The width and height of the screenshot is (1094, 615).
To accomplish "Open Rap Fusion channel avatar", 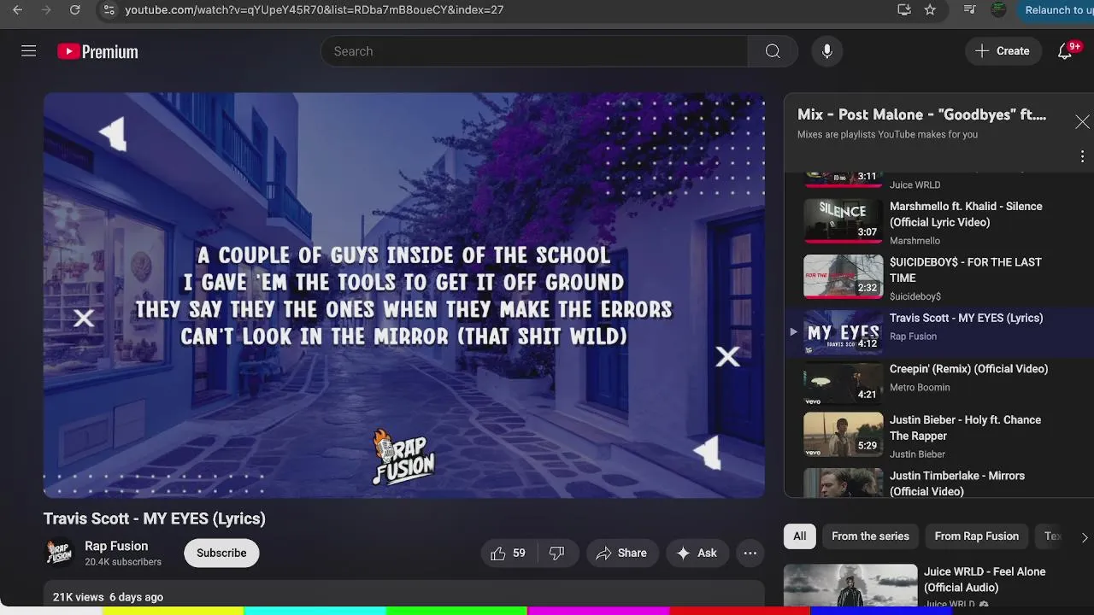I will [60, 553].
